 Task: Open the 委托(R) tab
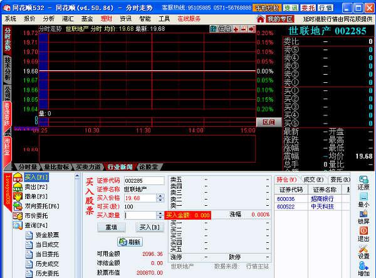pos(340,179)
